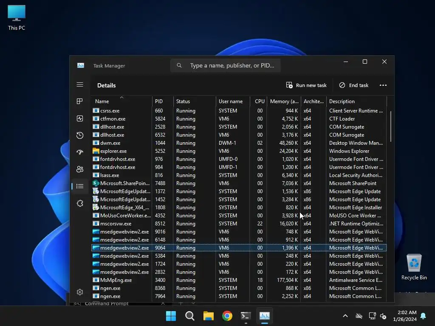This screenshot has height=326, width=435.
Task: Click Windows Explorer description text
Action: coord(349,151)
